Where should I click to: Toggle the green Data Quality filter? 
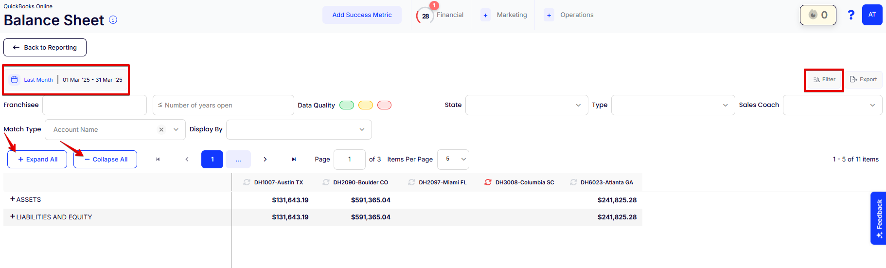(x=346, y=105)
